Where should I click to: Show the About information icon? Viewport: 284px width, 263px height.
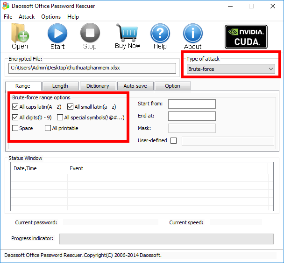193,37
